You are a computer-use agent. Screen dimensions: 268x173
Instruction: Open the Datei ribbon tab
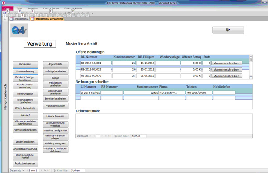7,8
